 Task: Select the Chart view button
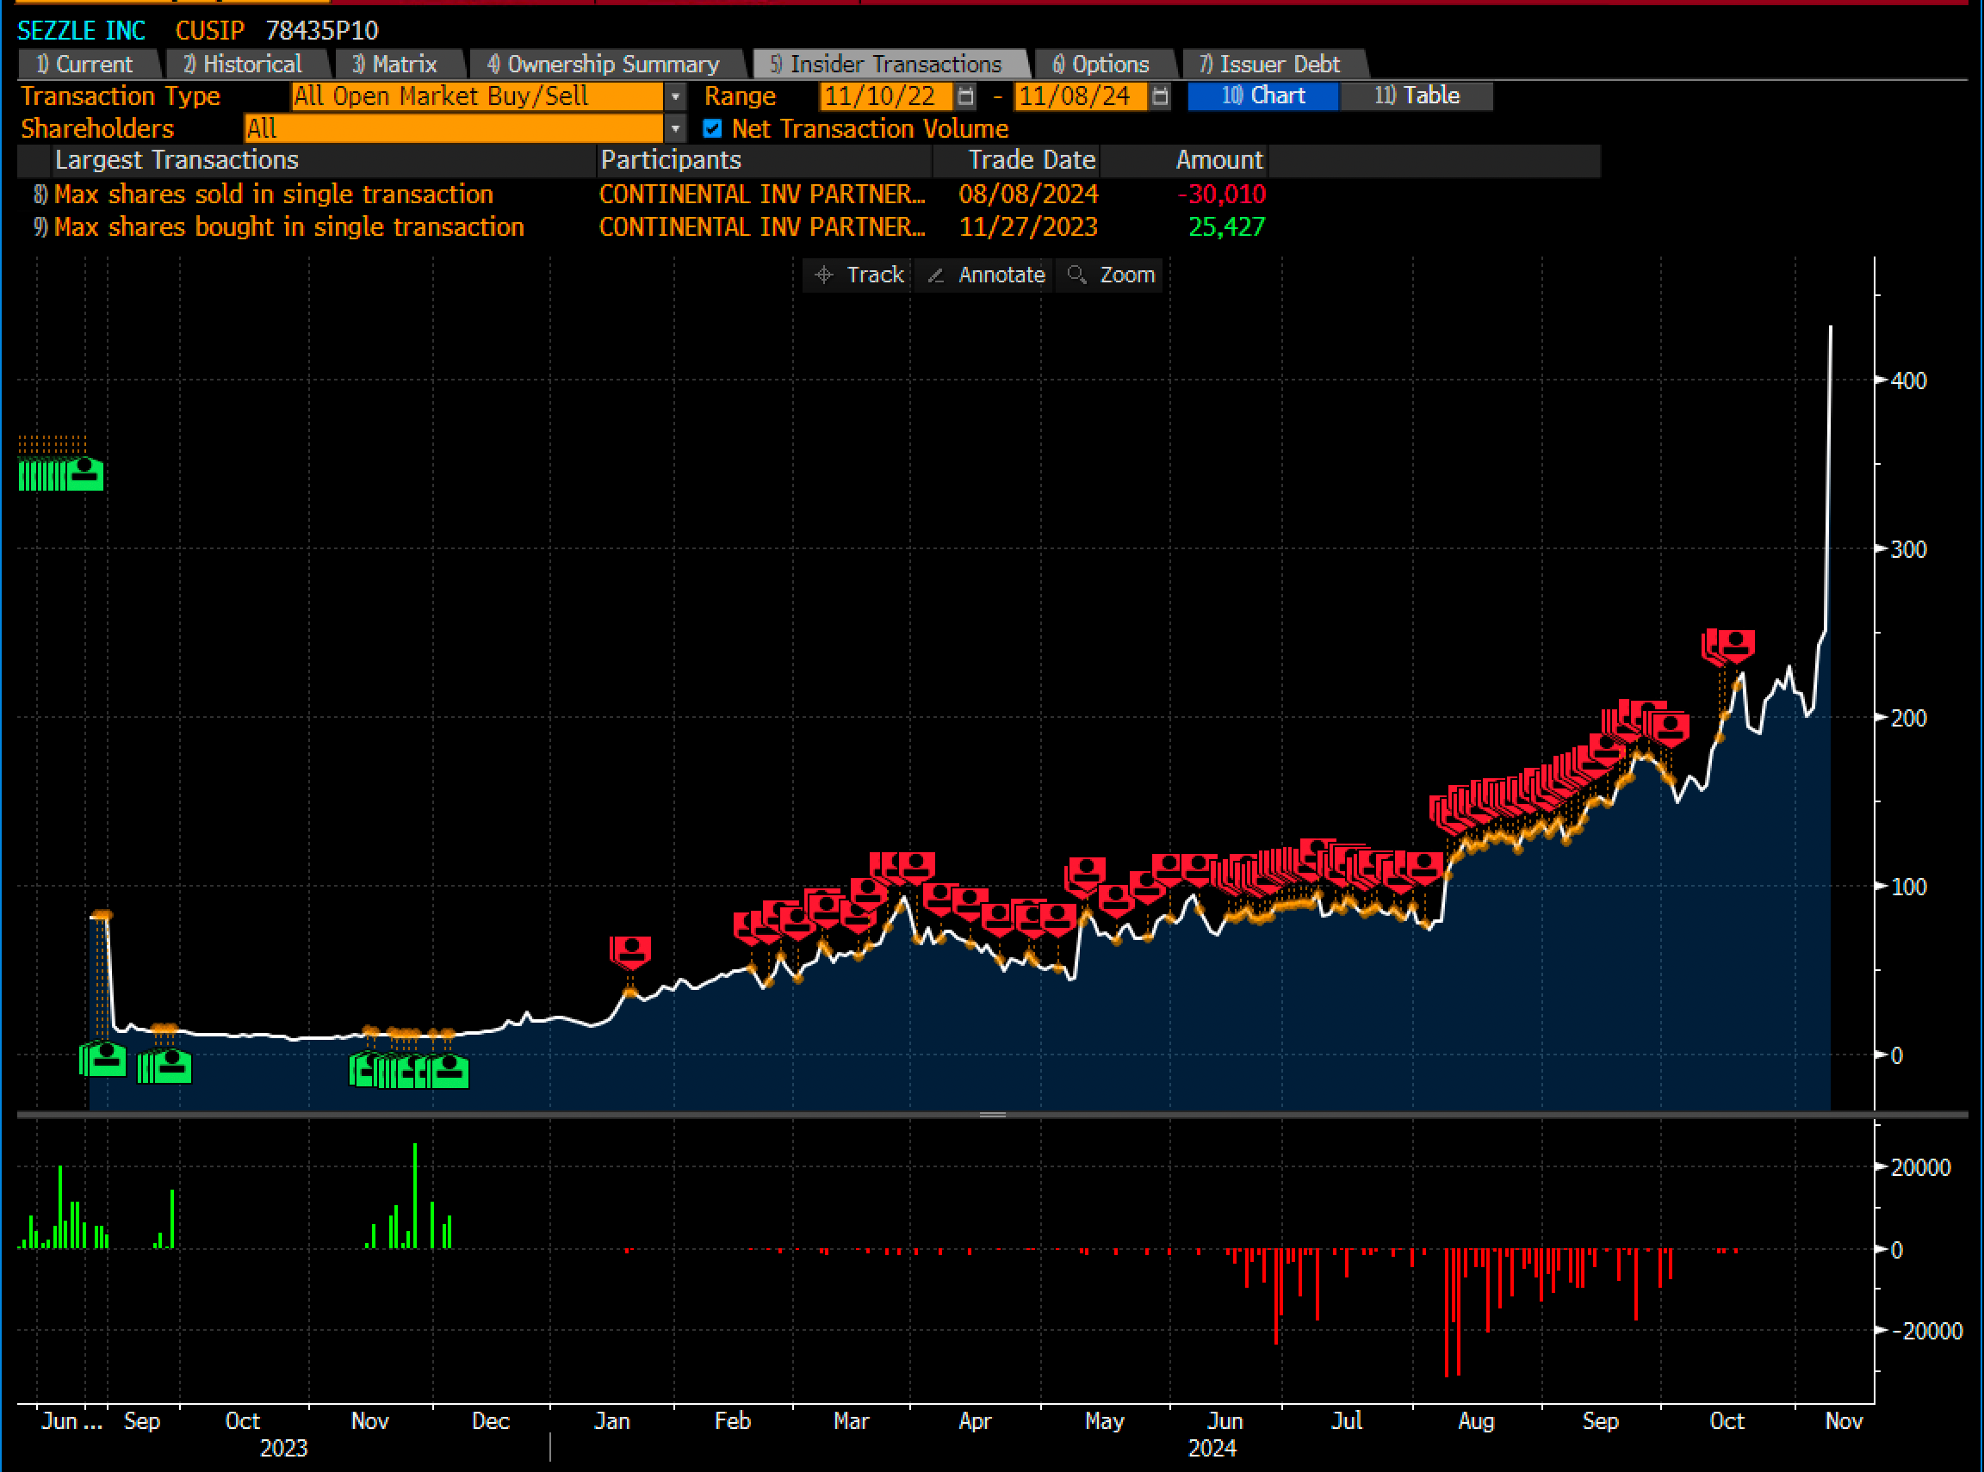click(1262, 96)
